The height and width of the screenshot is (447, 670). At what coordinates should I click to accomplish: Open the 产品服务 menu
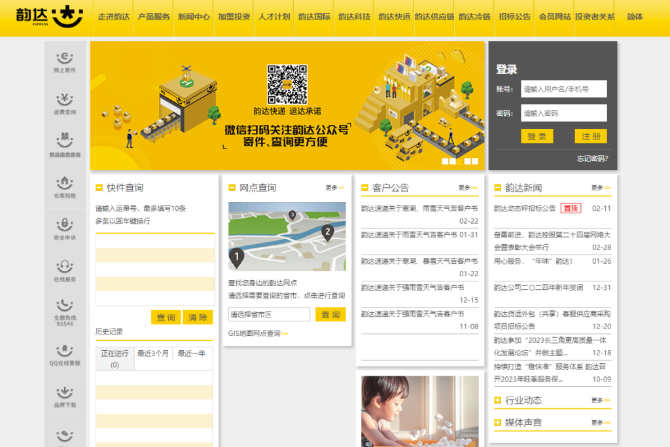pyautogui.click(x=154, y=17)
